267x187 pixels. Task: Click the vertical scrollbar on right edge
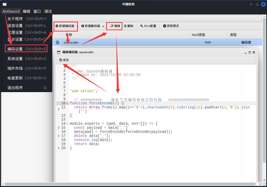pos(264,98)
